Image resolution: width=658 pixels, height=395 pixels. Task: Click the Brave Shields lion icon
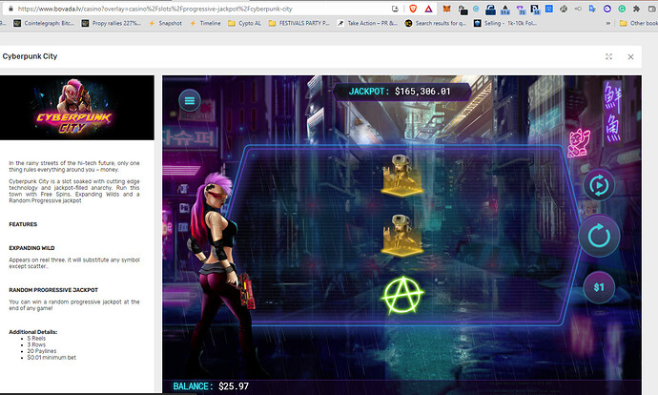[413, 9]
